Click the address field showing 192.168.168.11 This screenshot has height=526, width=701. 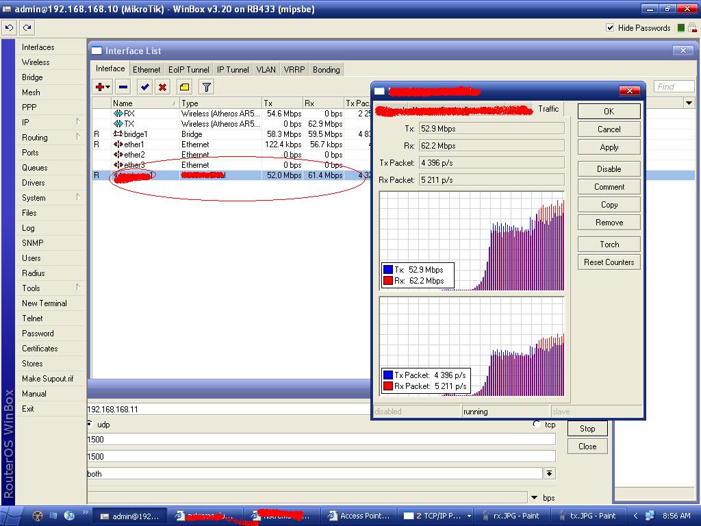228,410
